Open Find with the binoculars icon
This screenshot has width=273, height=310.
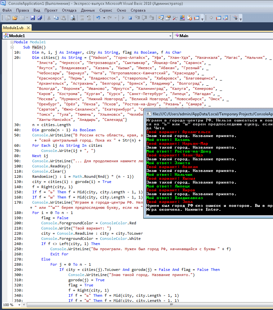point(73,18)
